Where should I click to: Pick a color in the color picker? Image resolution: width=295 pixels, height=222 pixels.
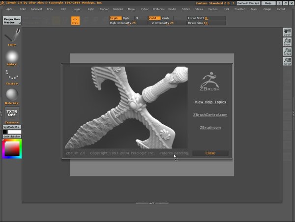(x=11, y=148)
